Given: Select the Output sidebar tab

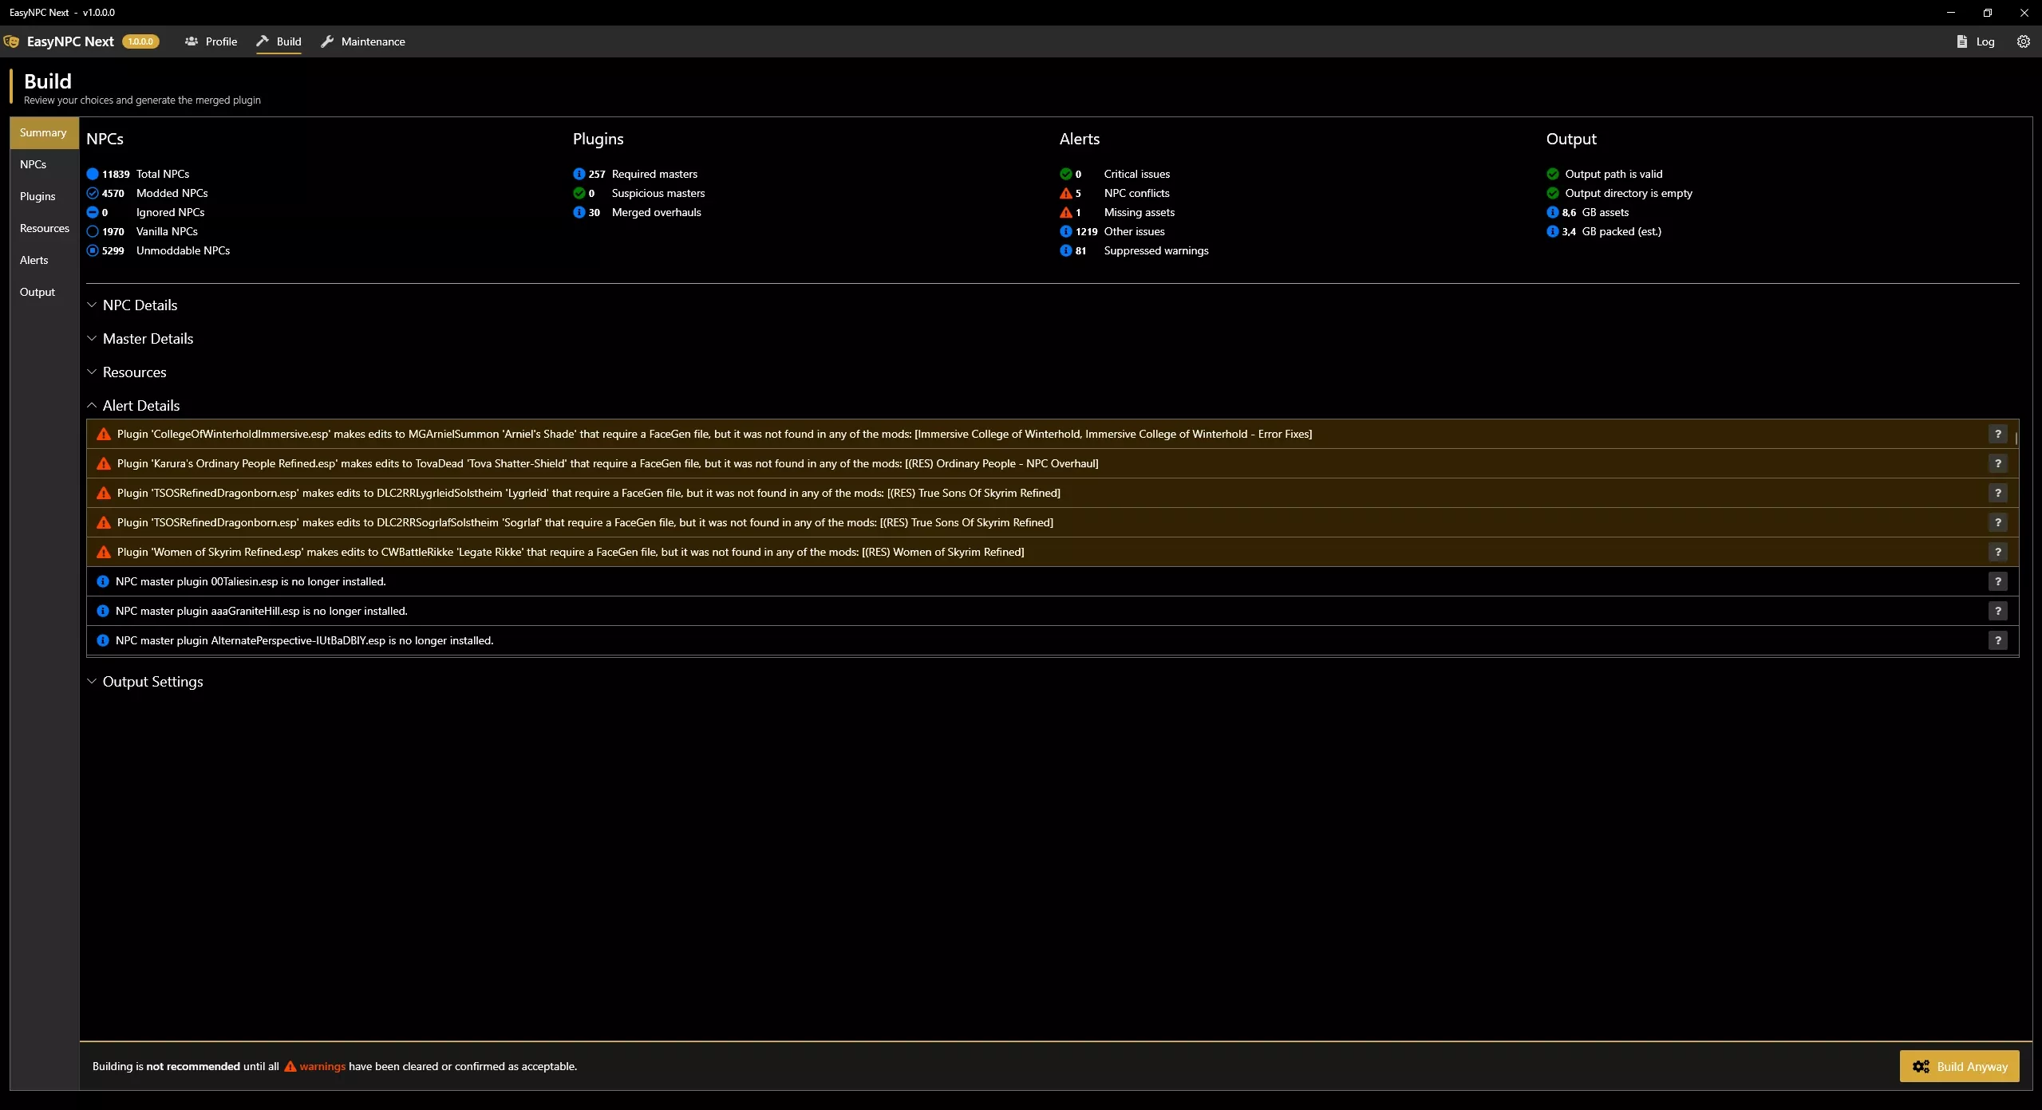Looking at the screenshot, I should point(44,292).
